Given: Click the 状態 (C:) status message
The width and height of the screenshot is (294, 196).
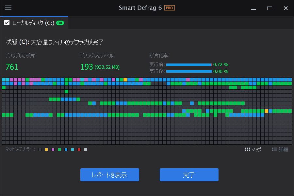Looking at the screenshot, I should (54, 42).
